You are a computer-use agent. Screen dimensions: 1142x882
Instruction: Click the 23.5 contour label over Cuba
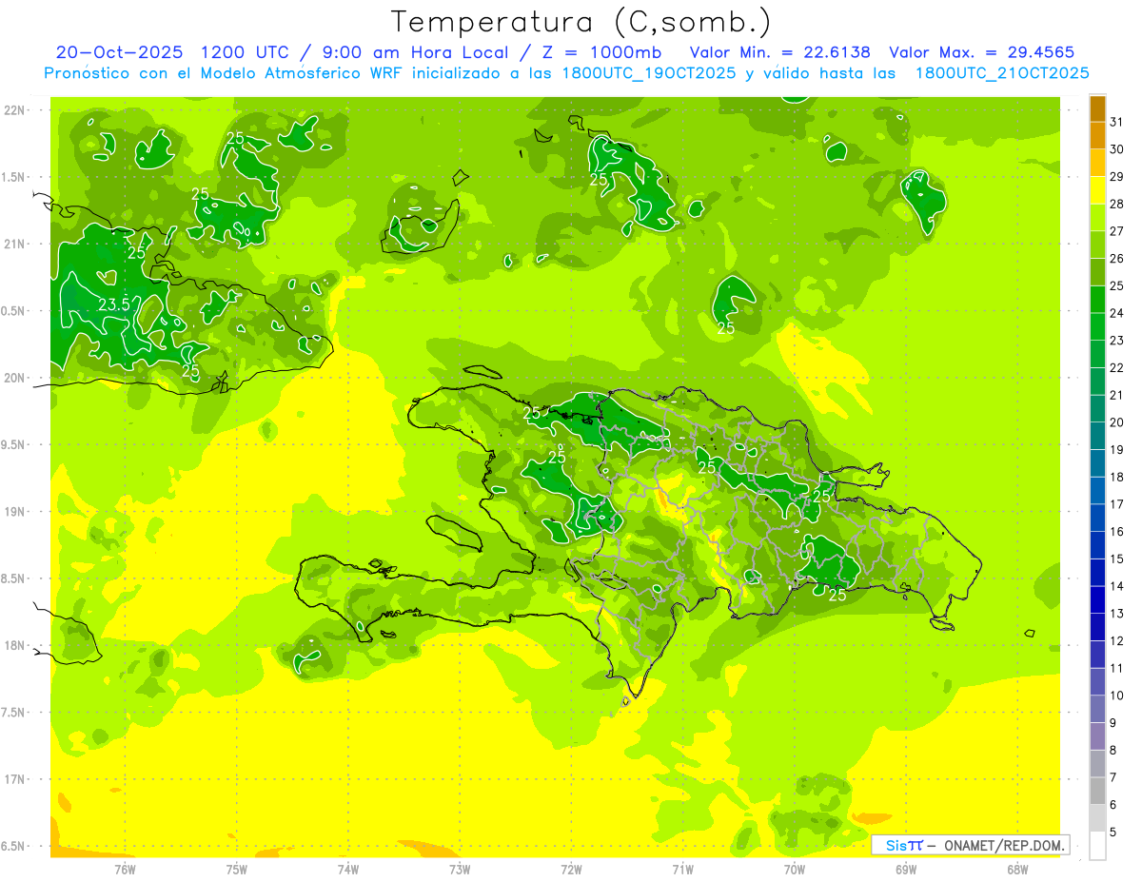pyautogui.click(x=114, y=304)
